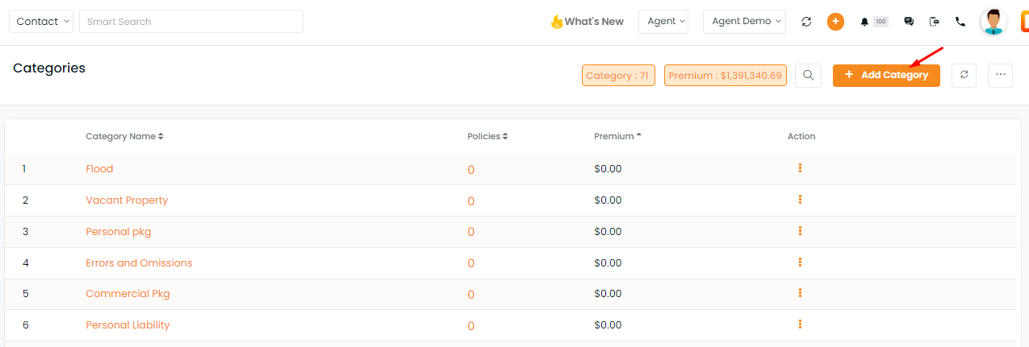Open the notifications bell icon
Viewport: 1029px width, 347px height.
click(x=864, y=22)
